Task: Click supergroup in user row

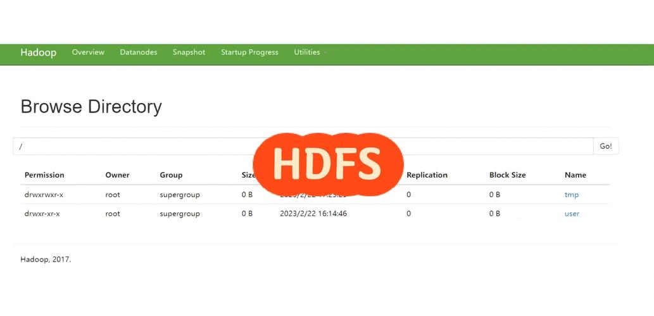Action: pyautogui.click(x=180, y=214)
